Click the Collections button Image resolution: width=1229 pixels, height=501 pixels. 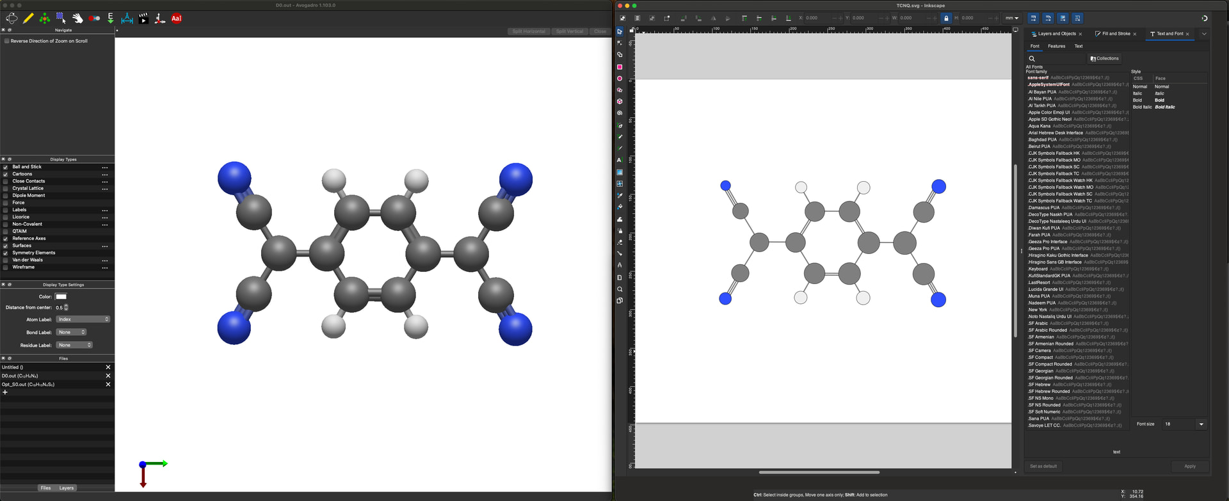point(1105,59)
